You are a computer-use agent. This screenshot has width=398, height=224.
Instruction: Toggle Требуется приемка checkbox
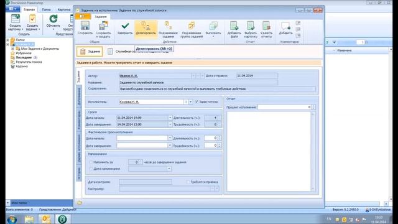tap(188, 182)
